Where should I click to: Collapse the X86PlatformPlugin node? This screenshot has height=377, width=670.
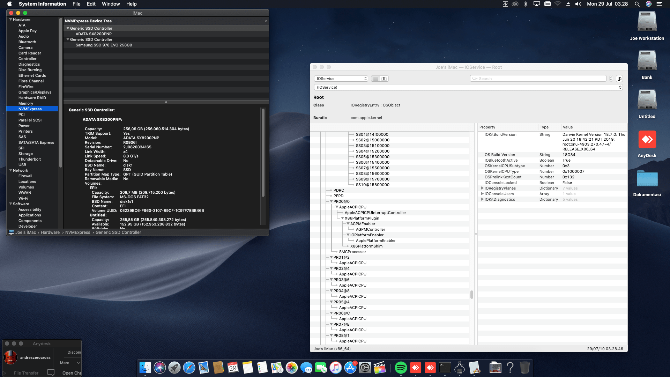(342, 218)
